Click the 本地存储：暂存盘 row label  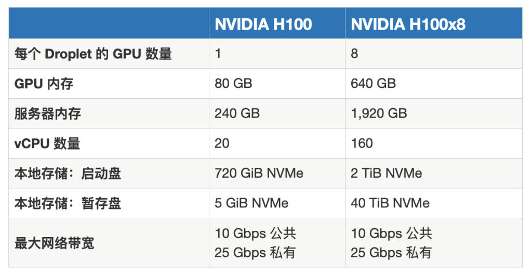[68, 203]
